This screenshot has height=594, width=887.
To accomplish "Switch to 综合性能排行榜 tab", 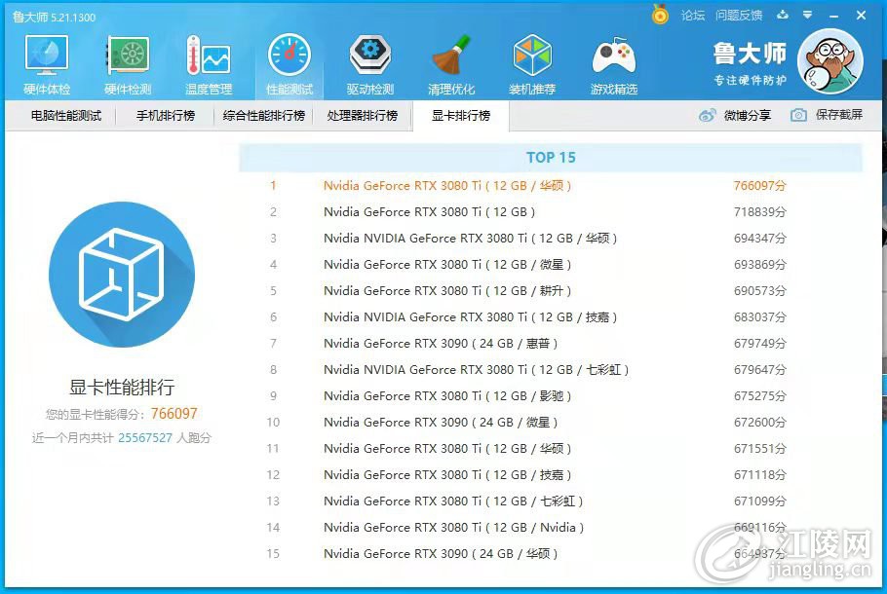I will (x=263, y=116).
